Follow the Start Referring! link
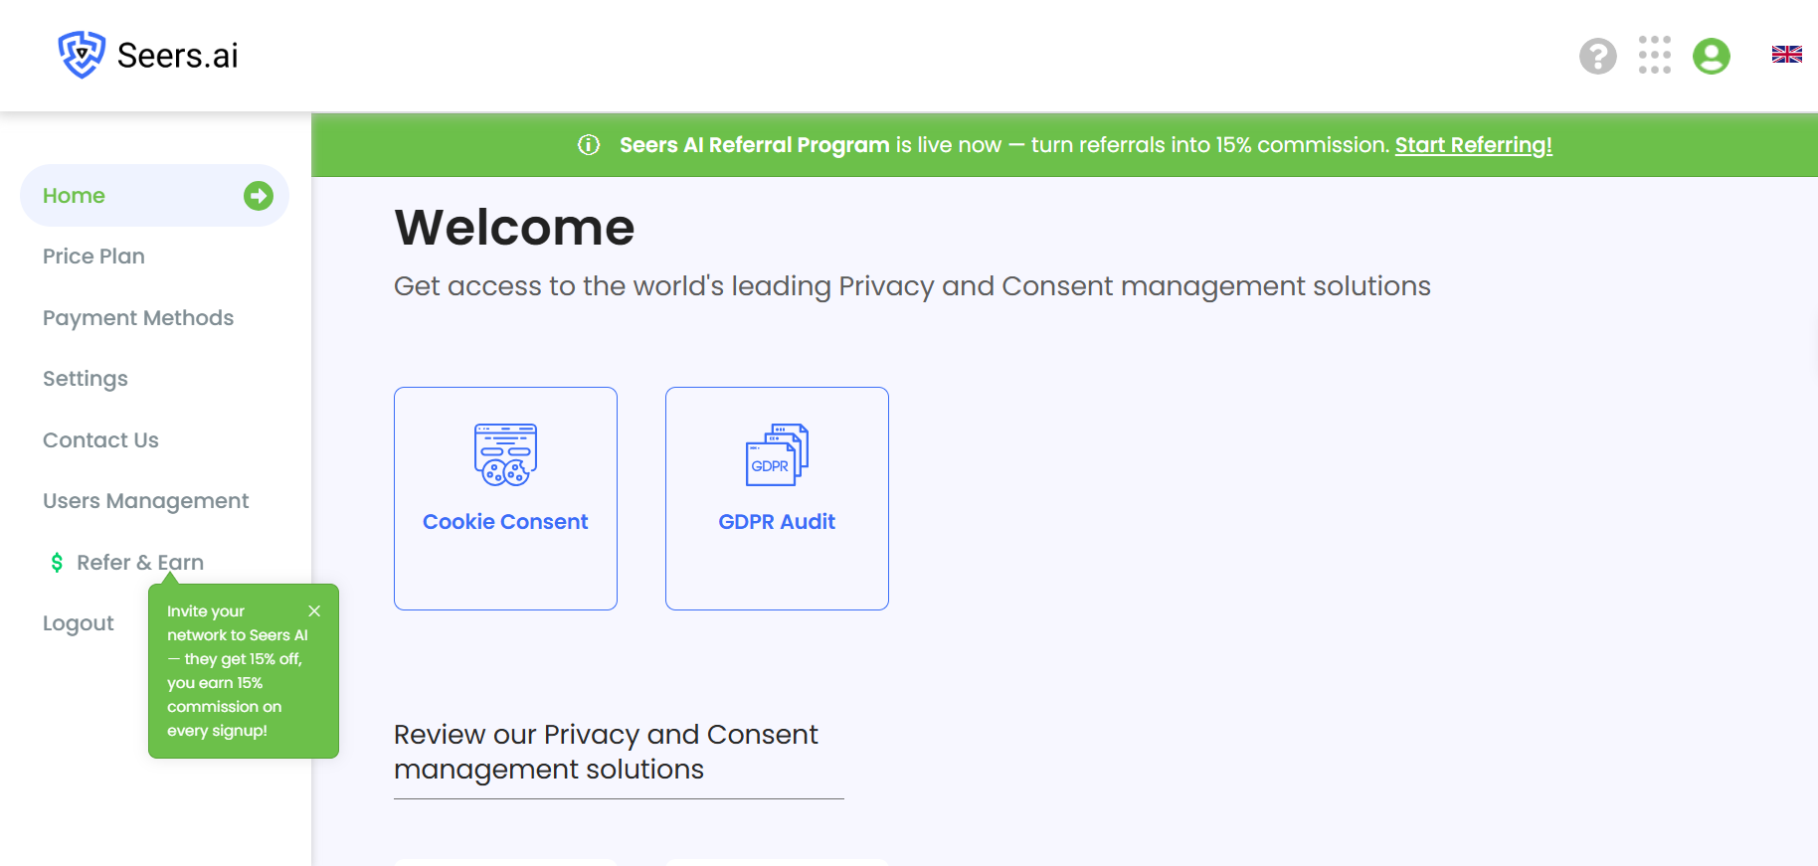Viewport: 1818px width, 866px height. [x=1473, y=145]
